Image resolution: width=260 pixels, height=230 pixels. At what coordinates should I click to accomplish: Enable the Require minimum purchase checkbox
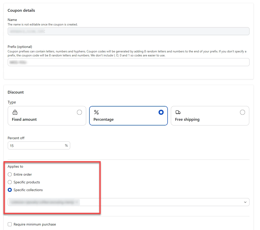10,224
